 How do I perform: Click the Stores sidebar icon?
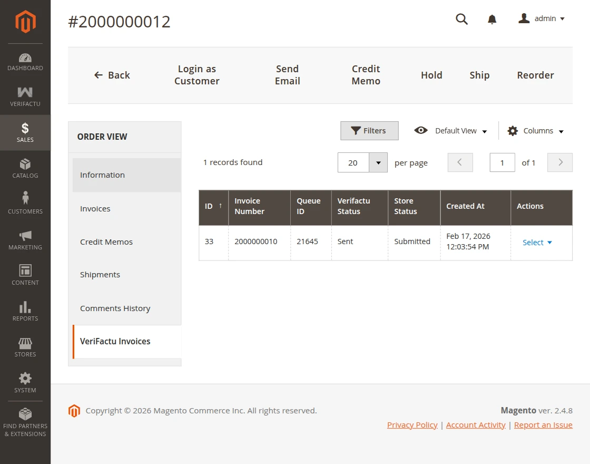point(25,343)
